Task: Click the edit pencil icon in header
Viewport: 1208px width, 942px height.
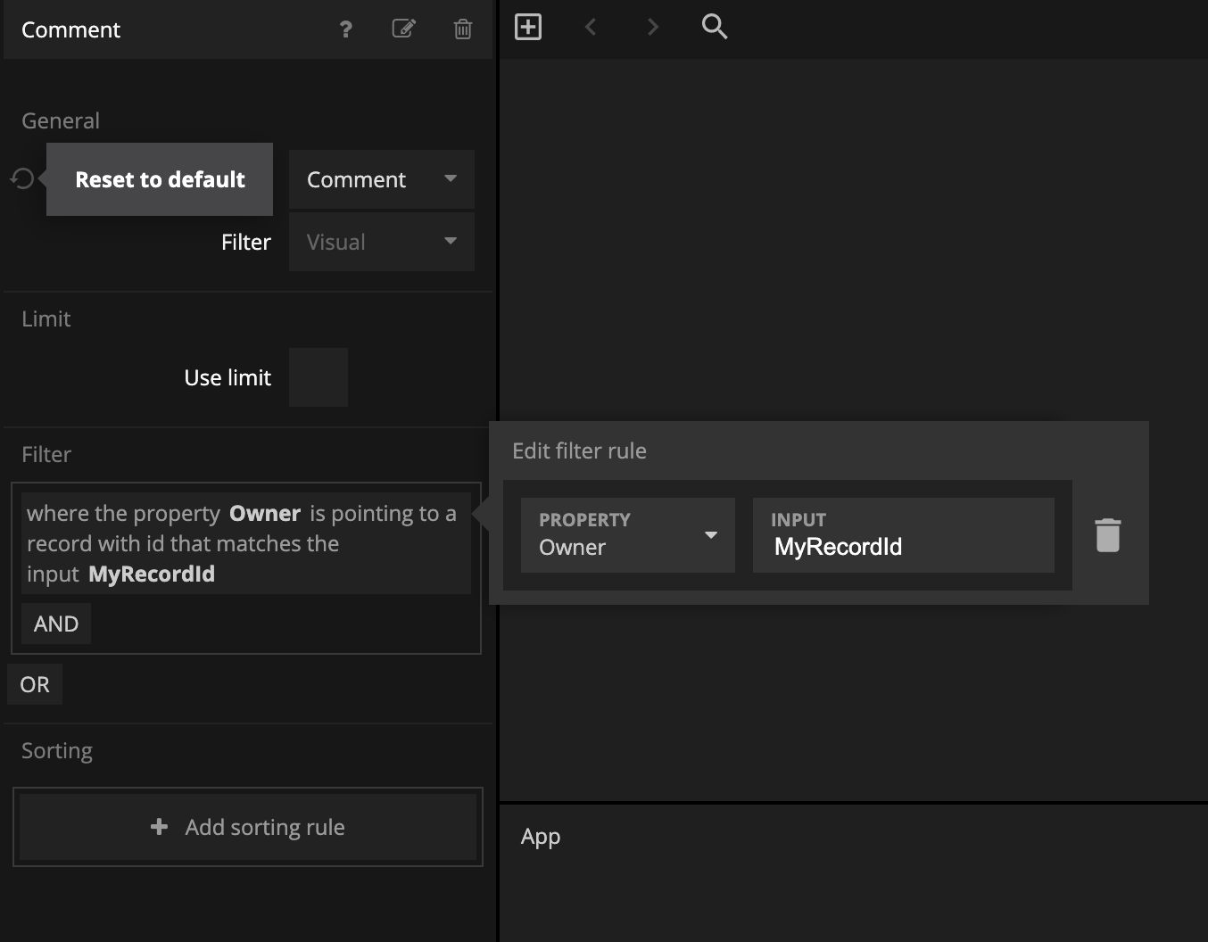Action: click(404, 29)
